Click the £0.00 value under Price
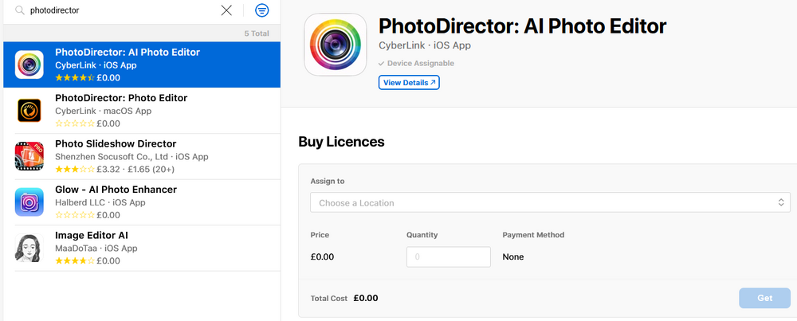Viewport: 797px width, 321px height. [x=322, y=257]
